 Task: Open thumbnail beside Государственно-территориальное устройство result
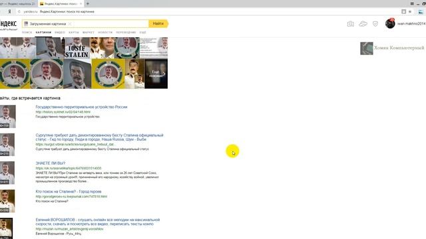[8, 117]
